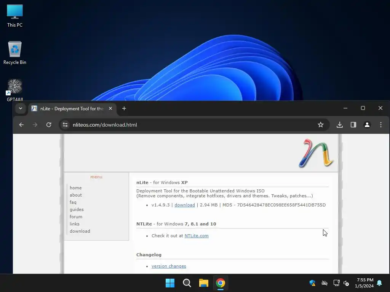Open the links menu item
This screenshot has width=390, height=292.
pyautogui.click(x=75, y=224)
